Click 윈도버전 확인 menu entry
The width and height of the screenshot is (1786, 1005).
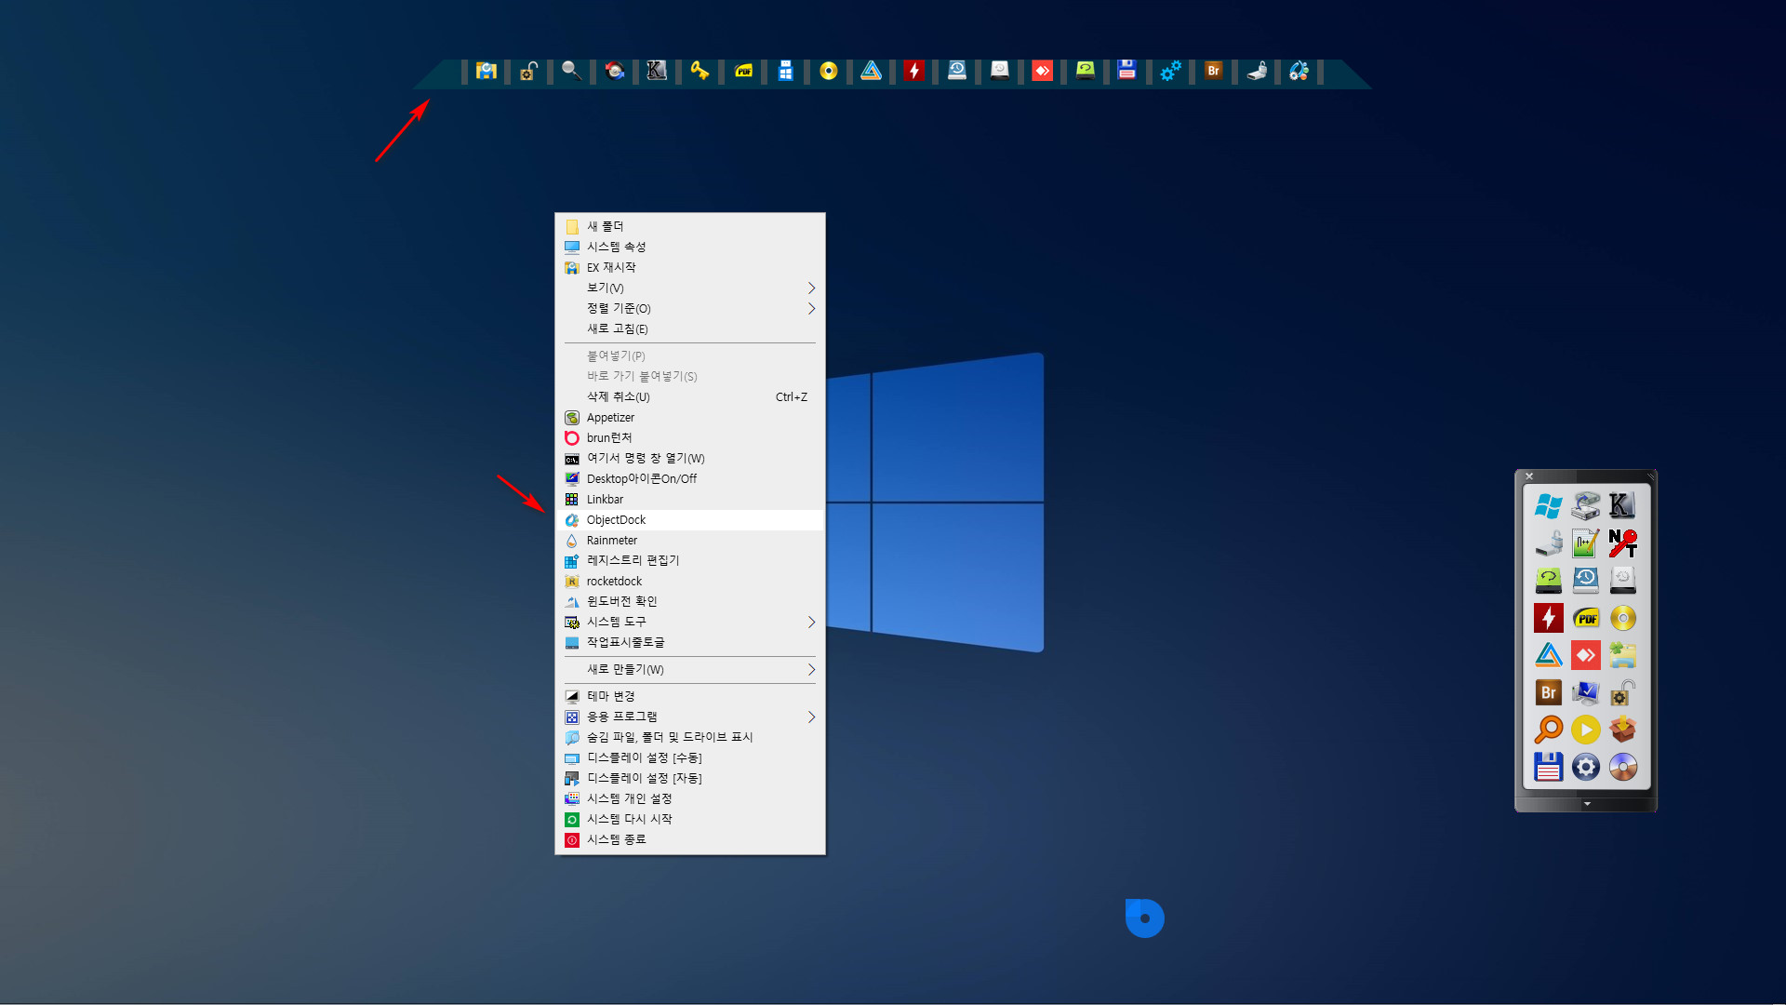coord(690,601)
